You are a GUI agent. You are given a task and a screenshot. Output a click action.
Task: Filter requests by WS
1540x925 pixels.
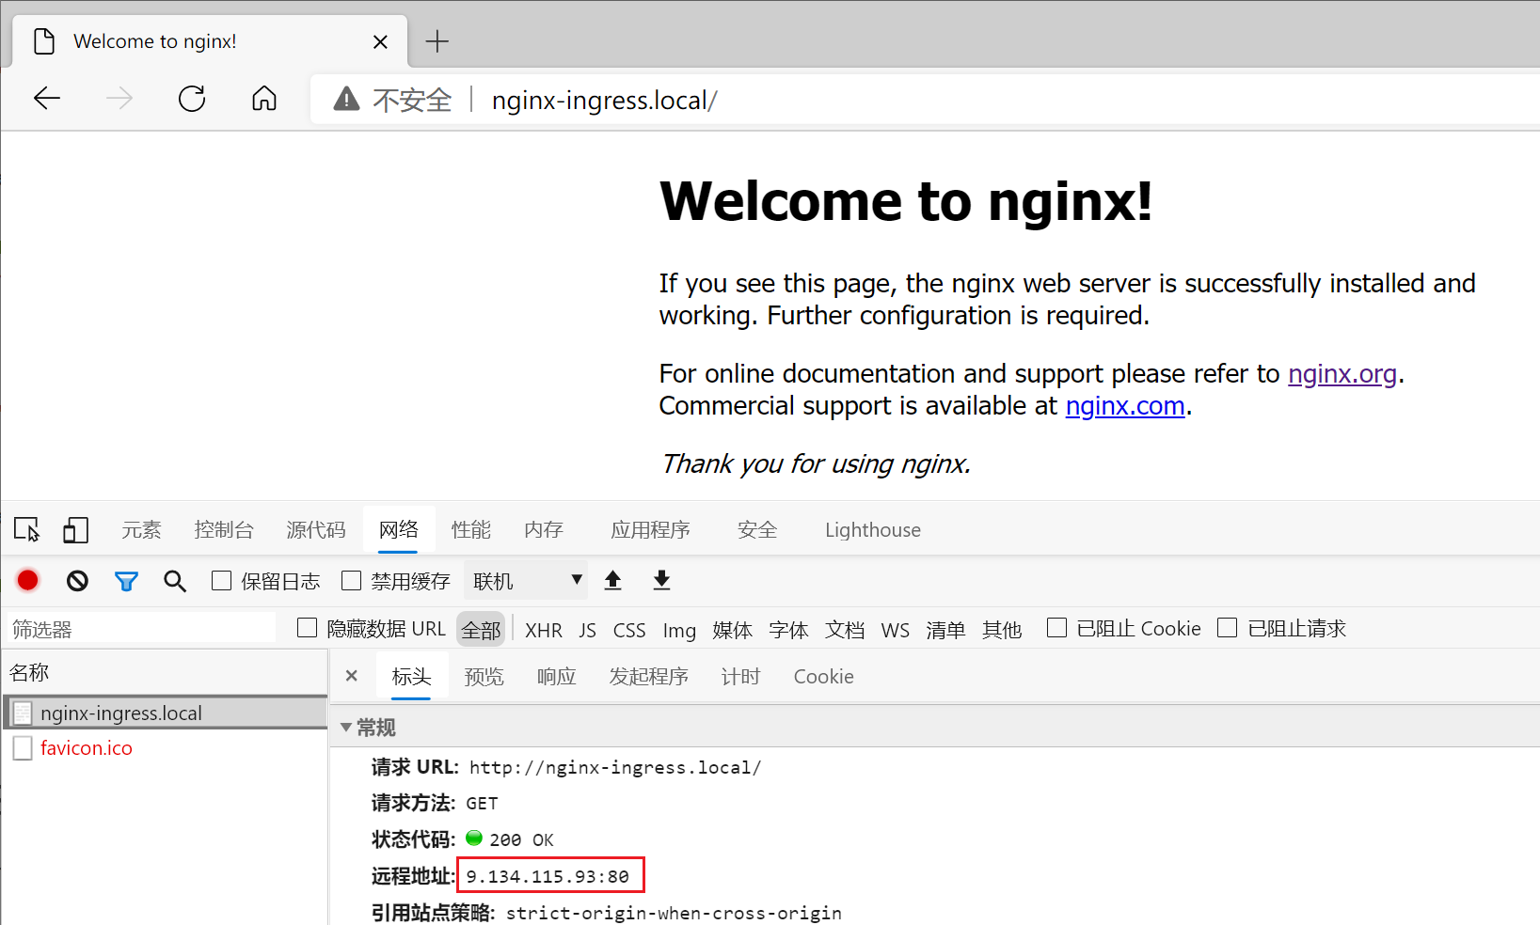[896, 630]
